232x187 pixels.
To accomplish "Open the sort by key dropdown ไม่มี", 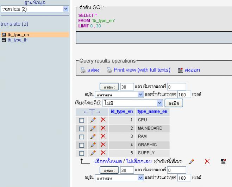I will [133, 103].
